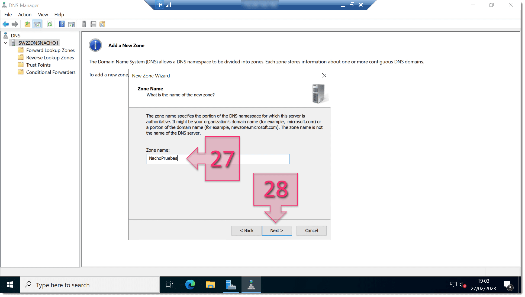
Task: Click Next to proceed in the wizard
Action: tap(276, 230)
